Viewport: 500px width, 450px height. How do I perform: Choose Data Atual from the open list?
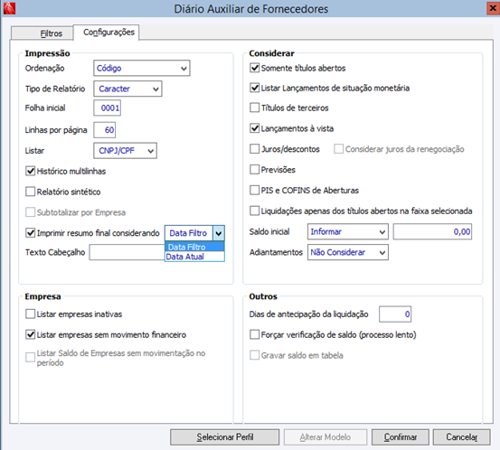[x=194, y=257]
